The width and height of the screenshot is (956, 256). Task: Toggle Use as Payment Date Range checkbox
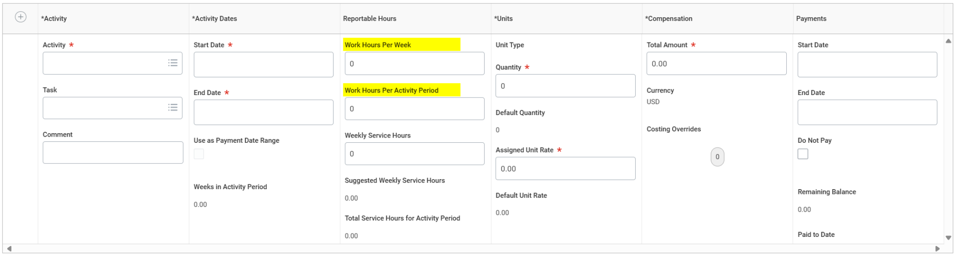(x=199, y=154)
